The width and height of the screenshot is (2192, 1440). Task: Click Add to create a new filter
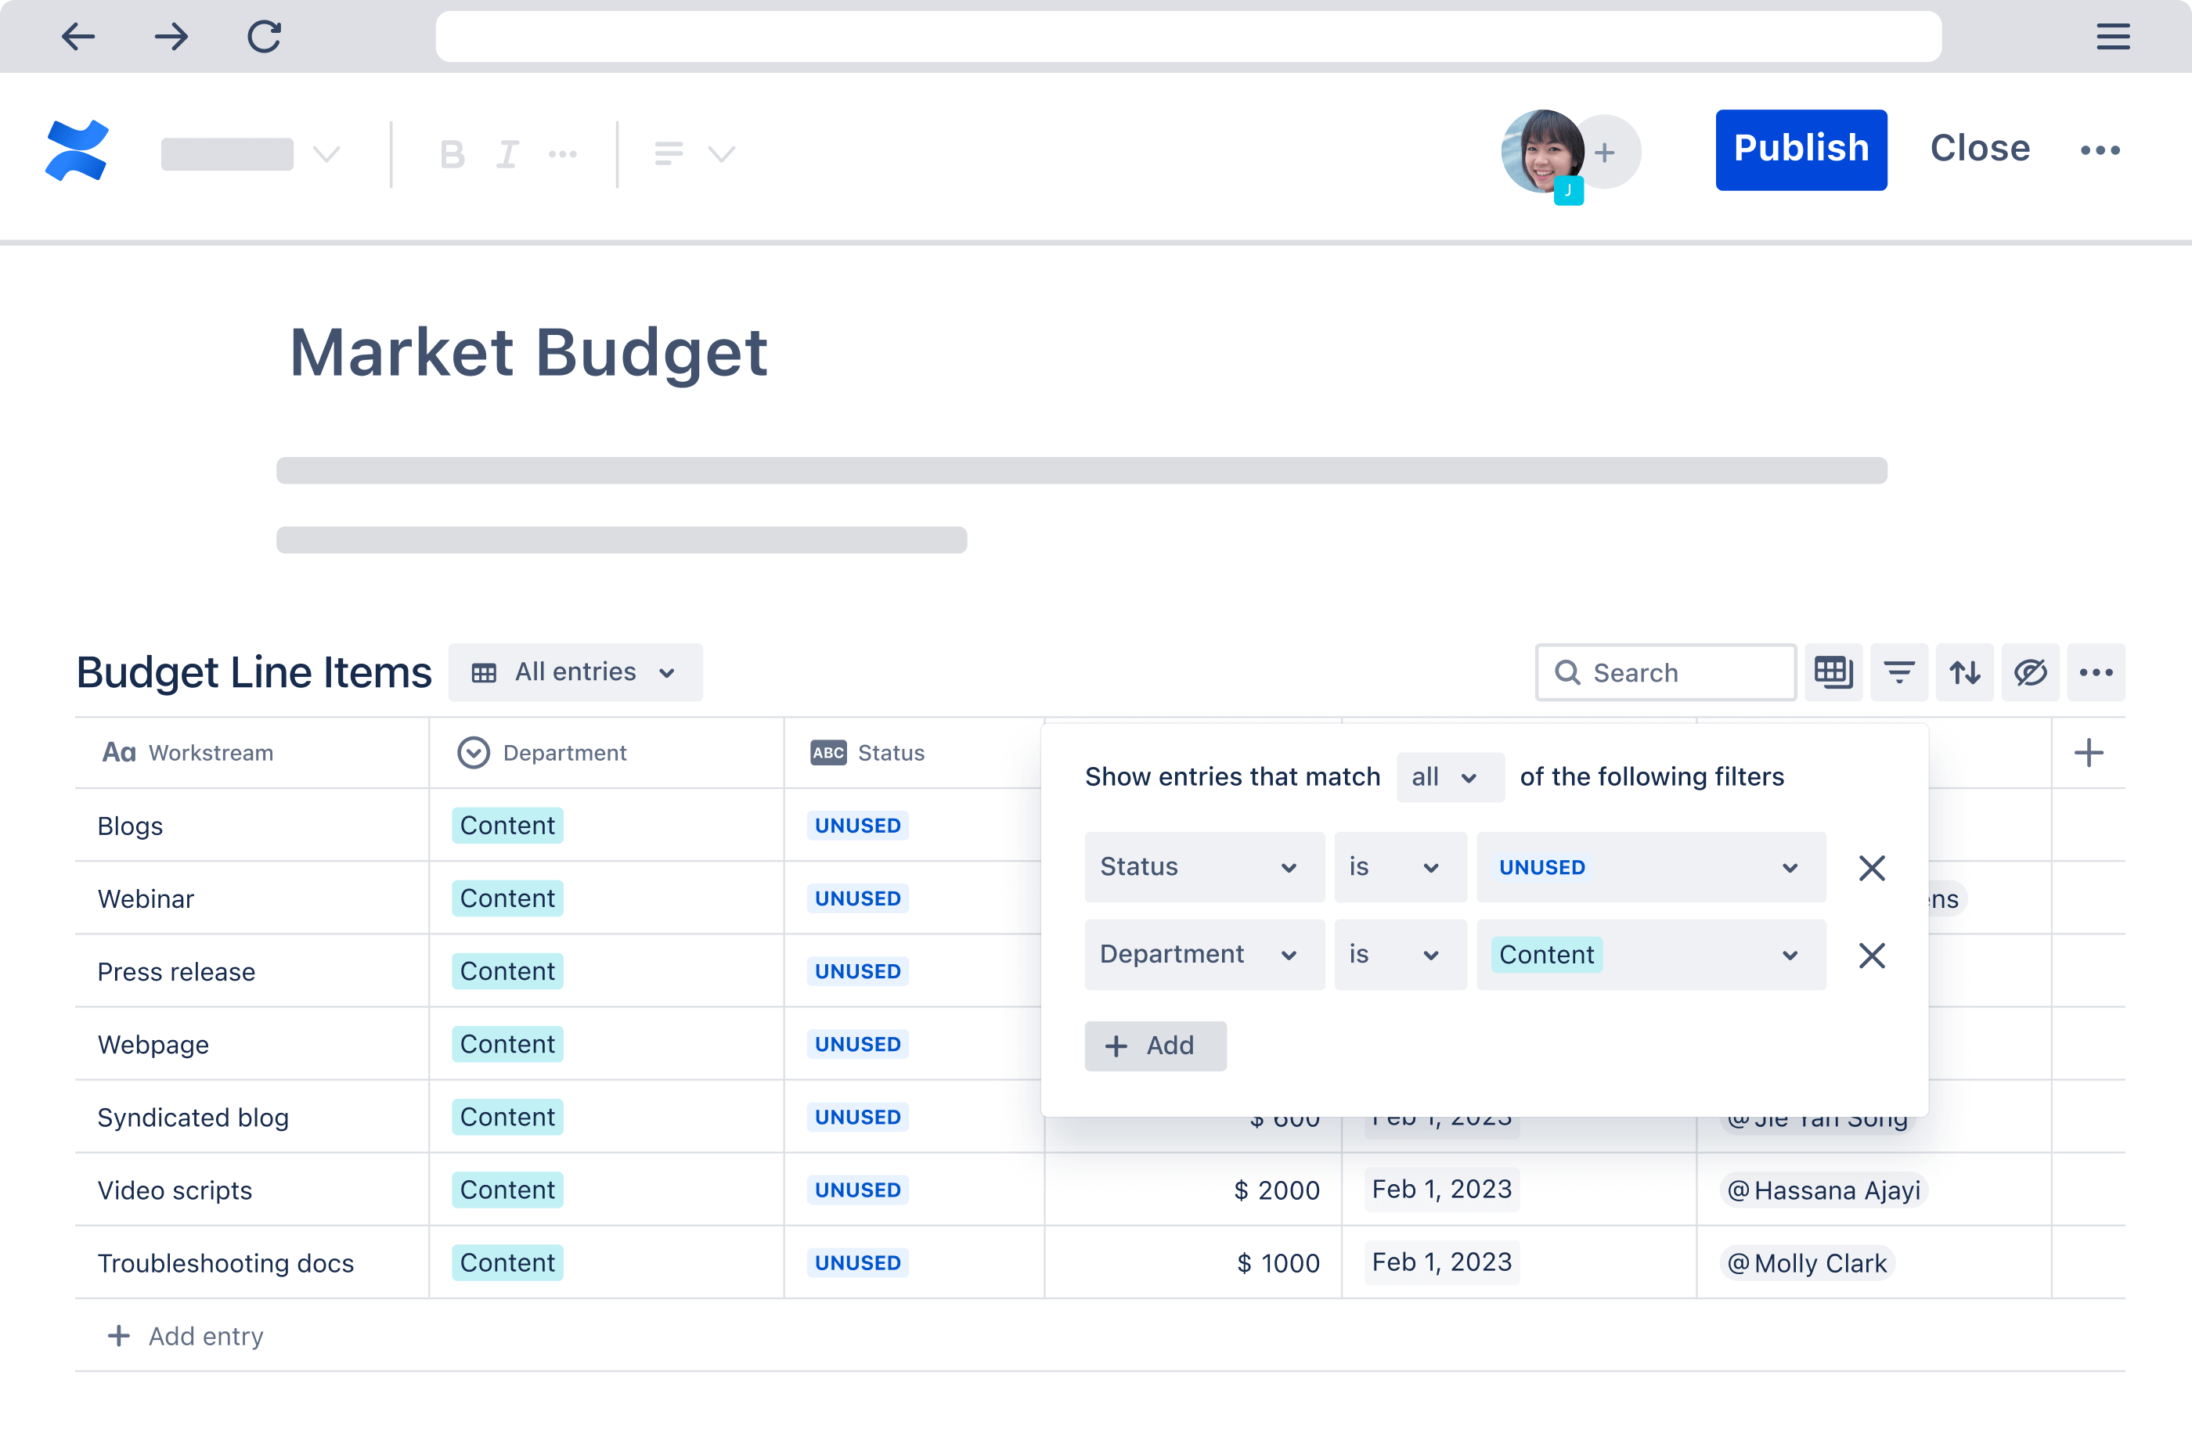(1155, 1046)
